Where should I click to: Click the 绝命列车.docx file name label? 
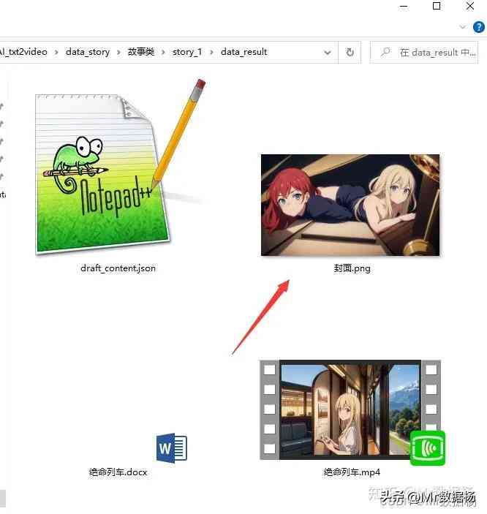(x=118, y=472)
